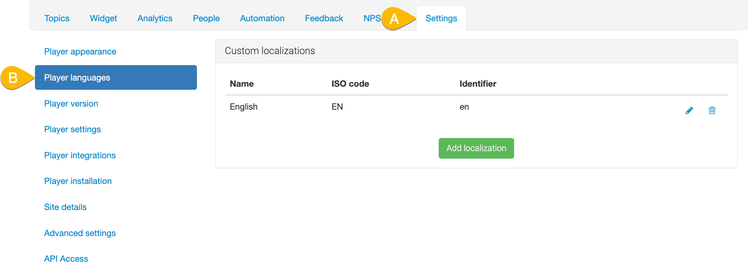Delete English localization via trash icon

click(712, 110)
